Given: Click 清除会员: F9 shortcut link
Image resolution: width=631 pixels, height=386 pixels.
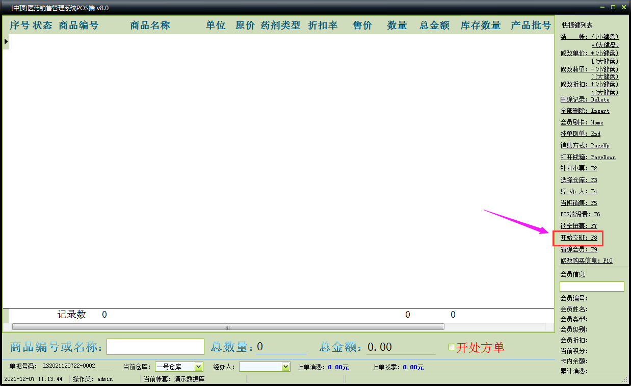Looking at the screenshot, I should coord(579,249).
